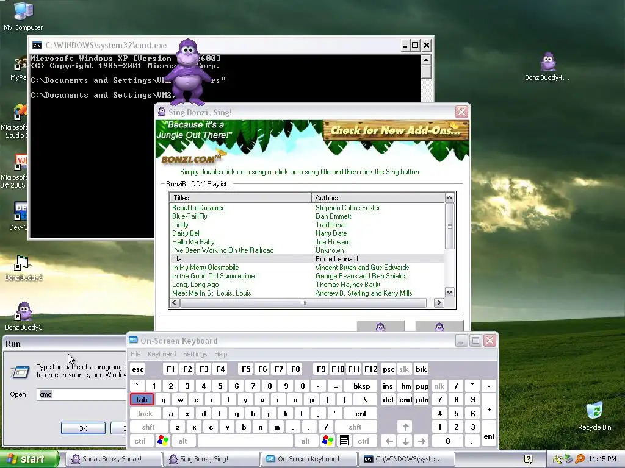
Task: Open the BonziBuddy4 desktop shortcut
Action: (x=547, y=66)
